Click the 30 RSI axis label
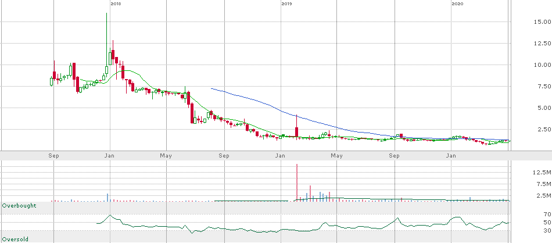The image size is (552, 243). click(x=547, y=231)
